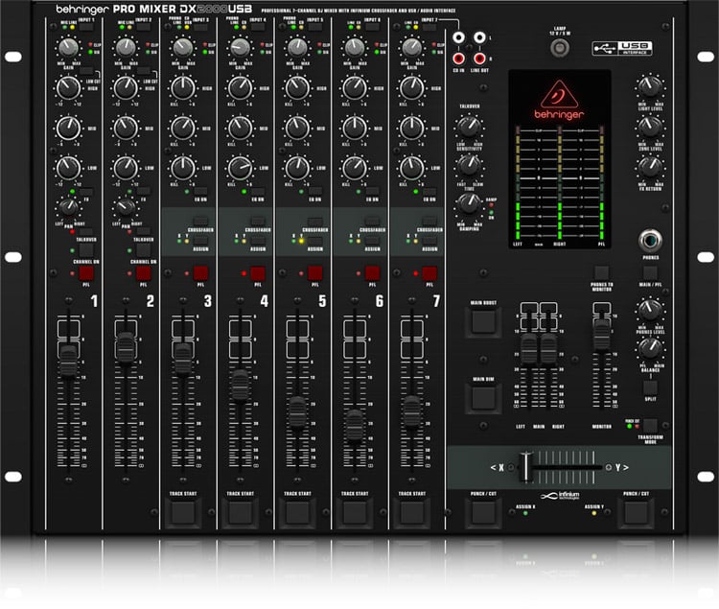Click channel 1 volume fader cap

[x=69, y=361]
